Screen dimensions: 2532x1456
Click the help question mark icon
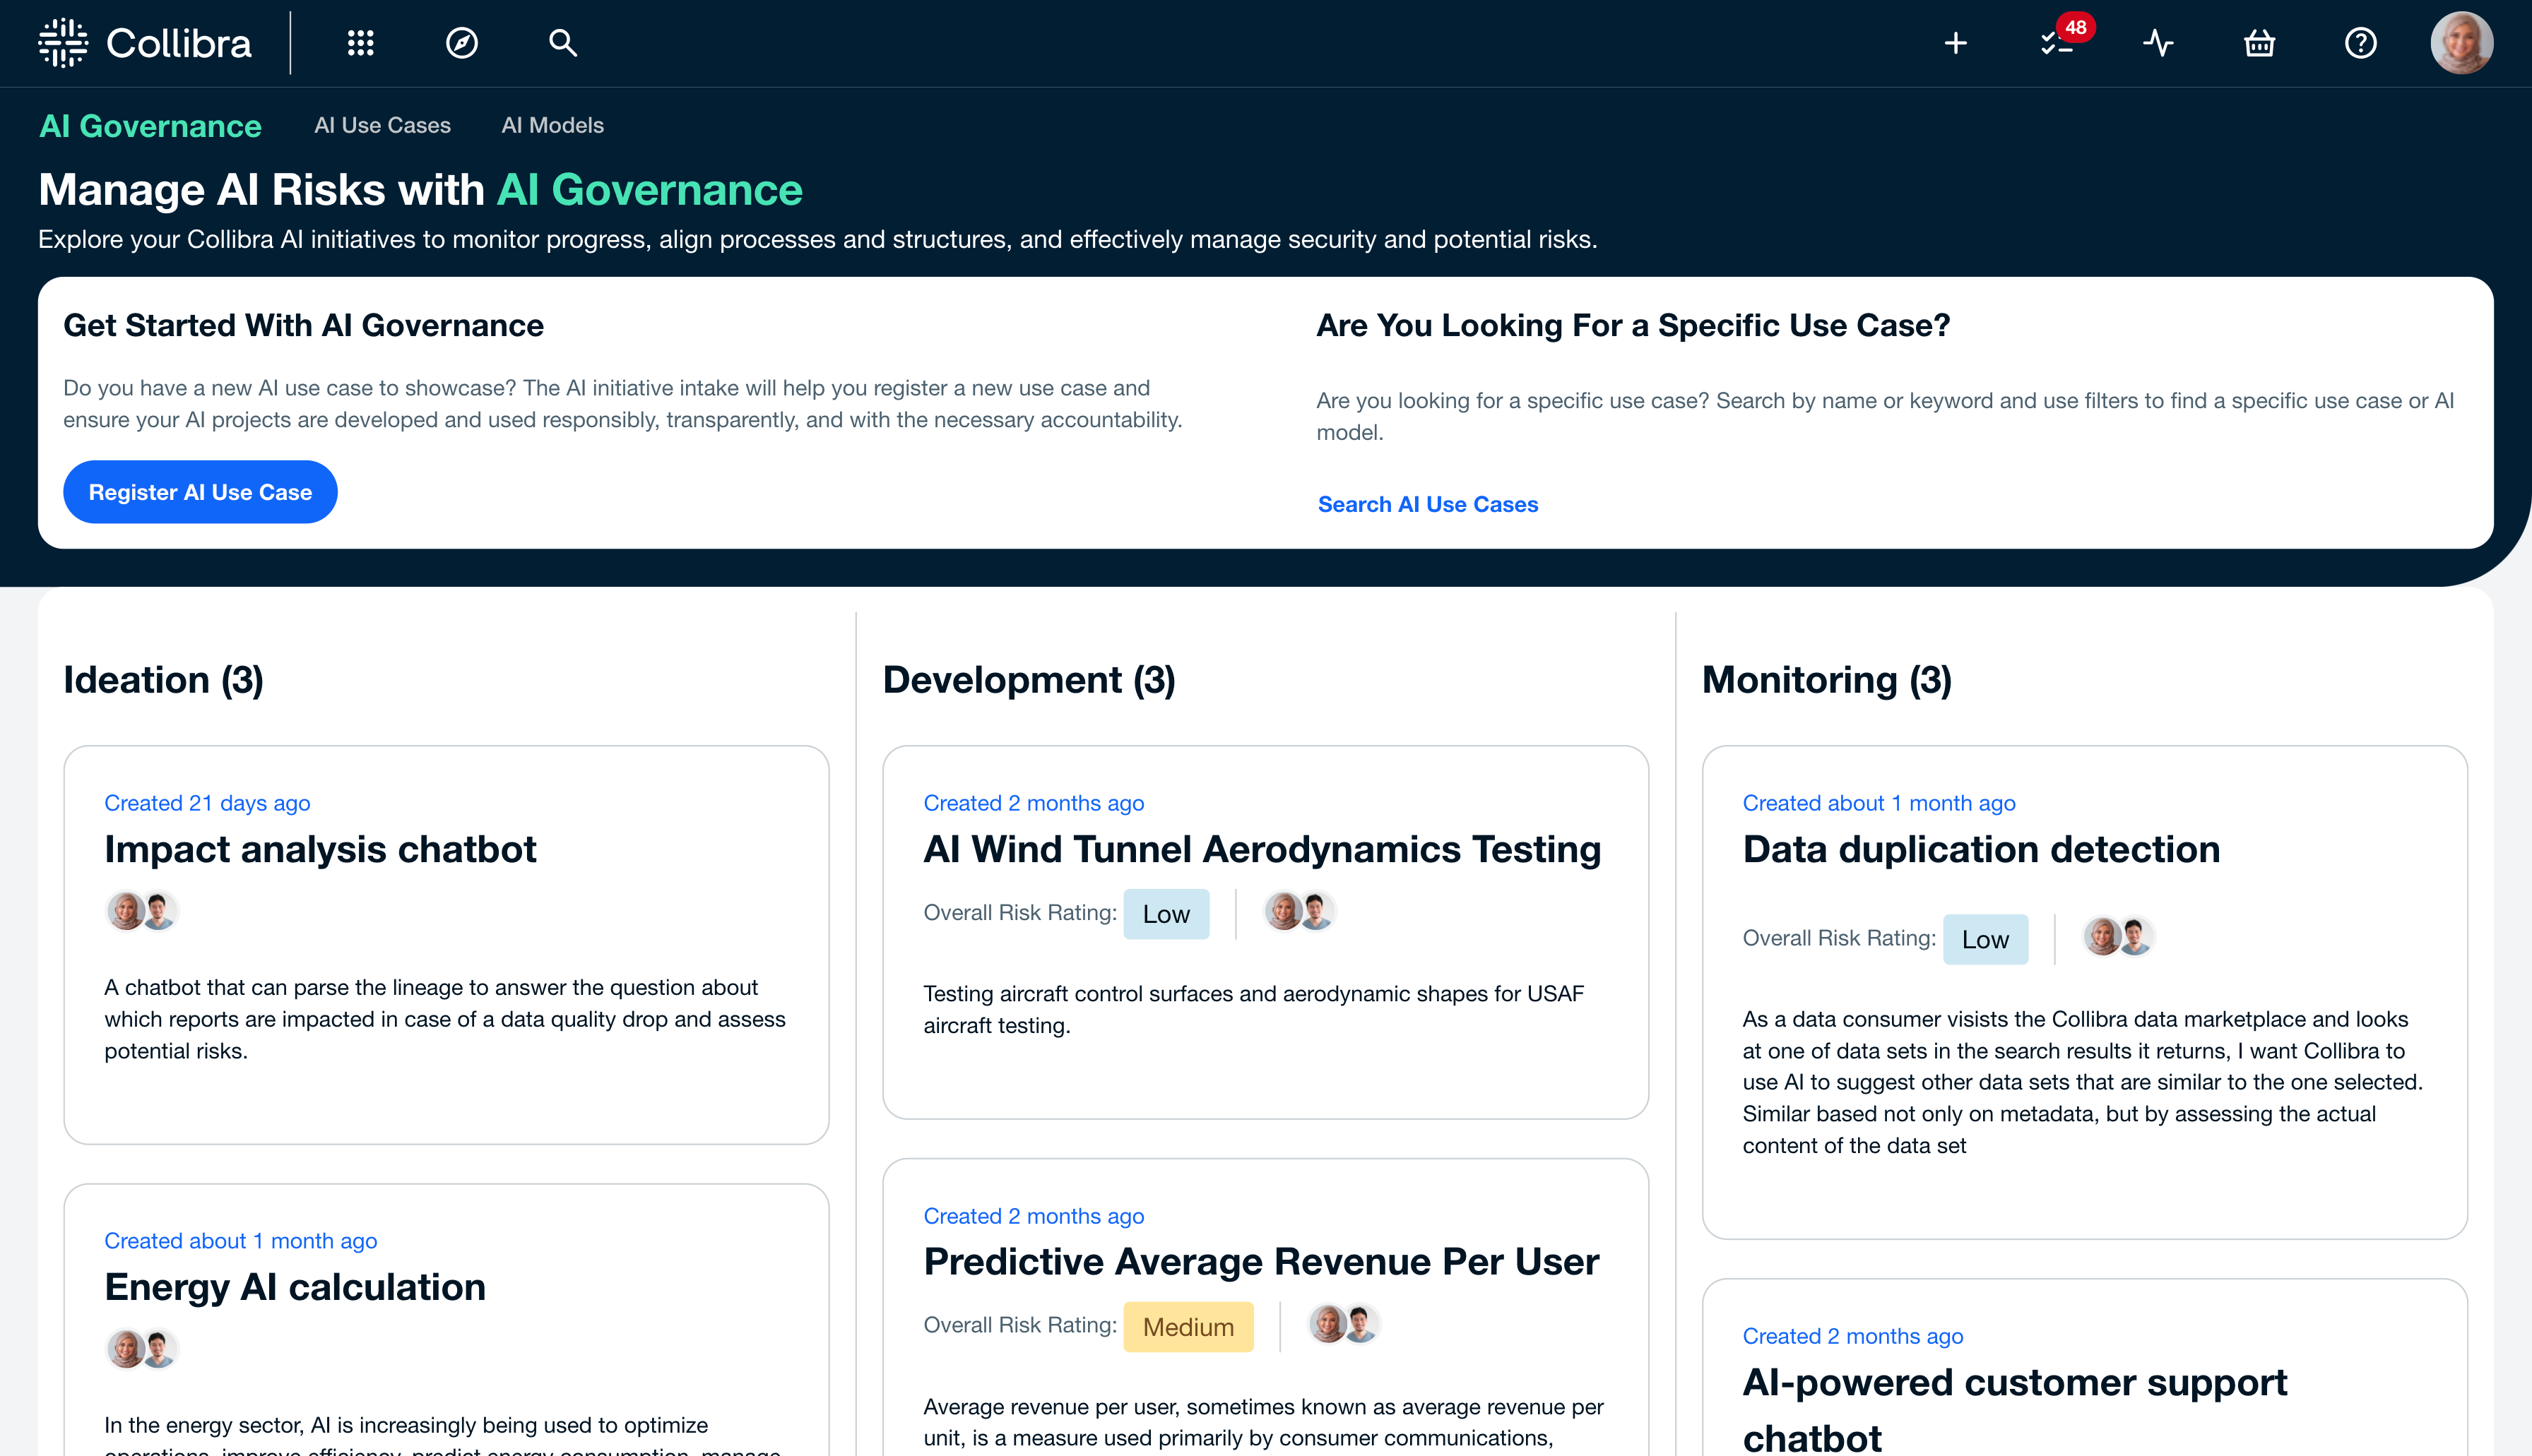click(x=2360, y=43)
